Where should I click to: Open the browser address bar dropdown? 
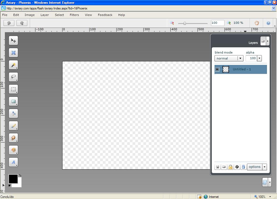(x=273, y=8)
